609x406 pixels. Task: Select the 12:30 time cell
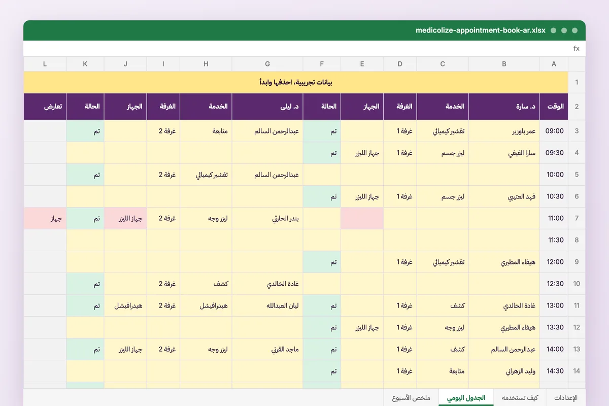pyautogui.click(x=554, y=284)
